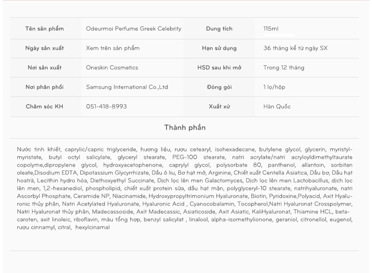Select the "1 lọ/hộp" packaging value
The height and width of the screenshot is (273, 372).
point(274,87)
